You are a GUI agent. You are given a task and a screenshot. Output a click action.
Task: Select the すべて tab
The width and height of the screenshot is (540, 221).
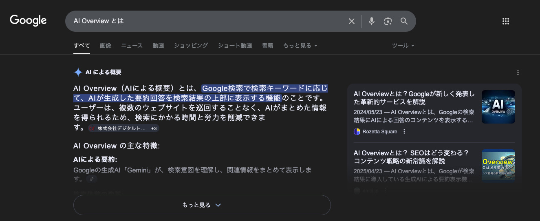pyautogui.click(x=82, y=46)
